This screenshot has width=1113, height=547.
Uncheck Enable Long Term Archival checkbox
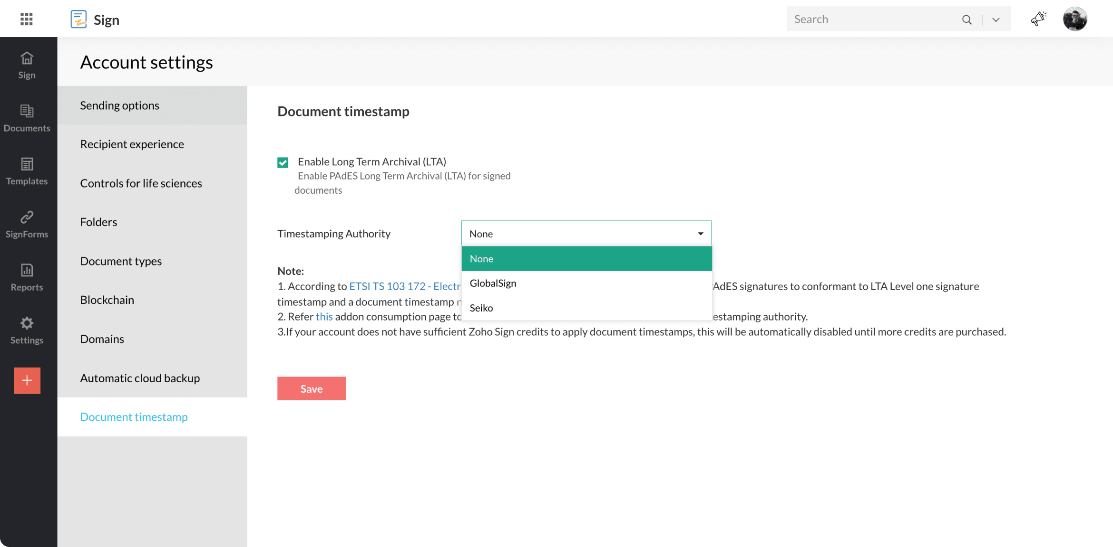(283, 162)
